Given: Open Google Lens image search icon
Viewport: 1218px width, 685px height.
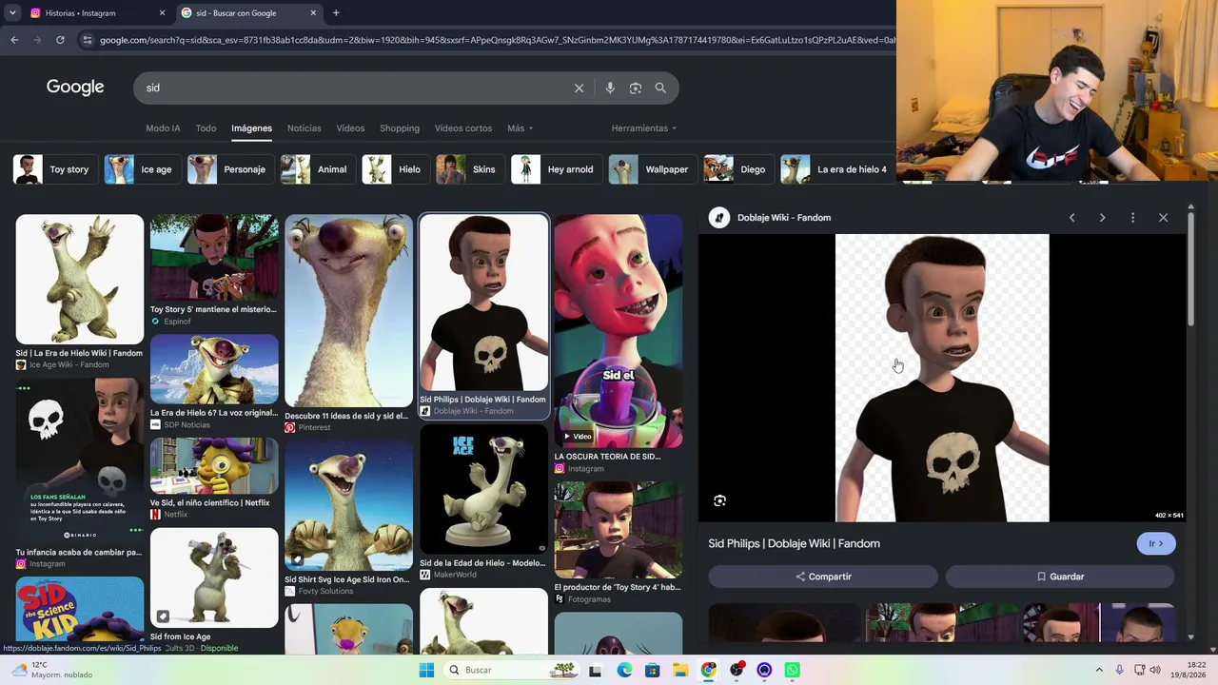Looking at the screenshot, I should click(636, 88).
